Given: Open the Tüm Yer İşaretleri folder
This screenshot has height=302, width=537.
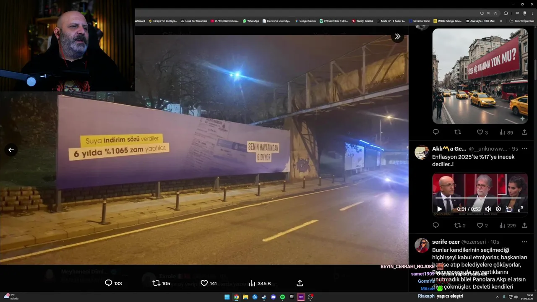Looking at the screenshot, I should (x=521, y=21).
